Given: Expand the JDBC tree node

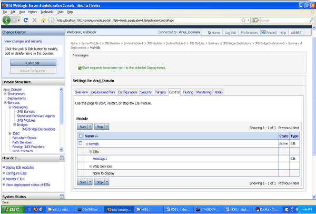Looking at the screenshot, I should pyautogui.click(x=10, y=133).
